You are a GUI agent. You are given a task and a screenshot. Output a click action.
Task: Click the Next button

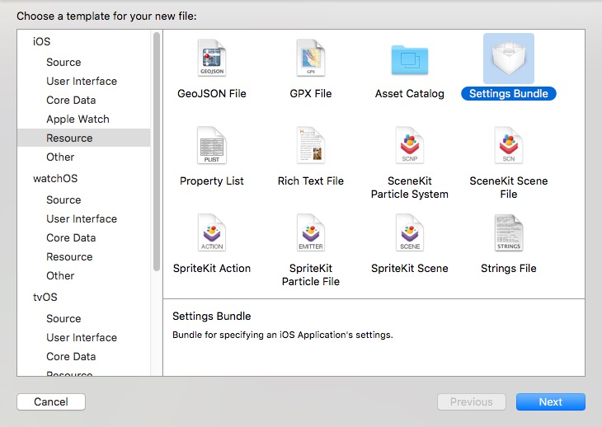coord(550,402)
